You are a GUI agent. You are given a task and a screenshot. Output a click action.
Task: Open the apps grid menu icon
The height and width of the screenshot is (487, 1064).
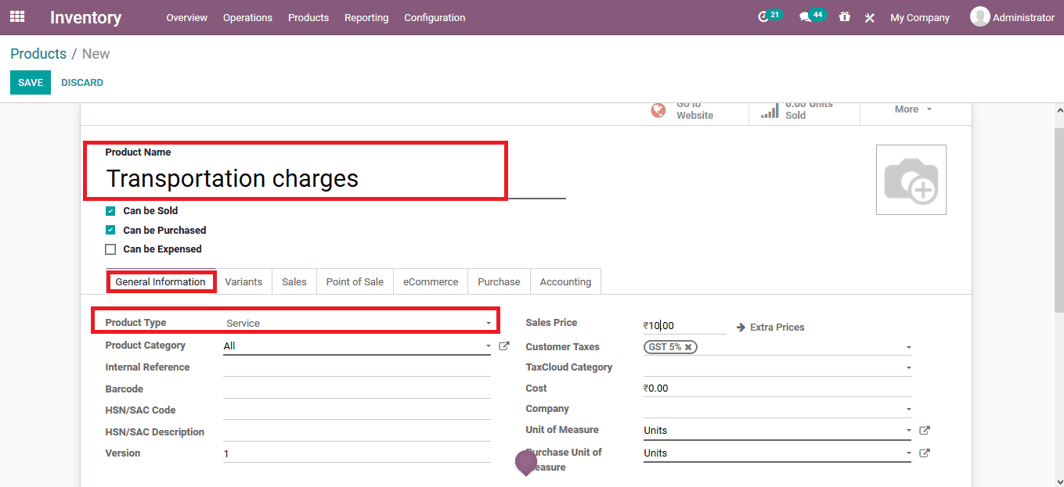tap(17, 16)
